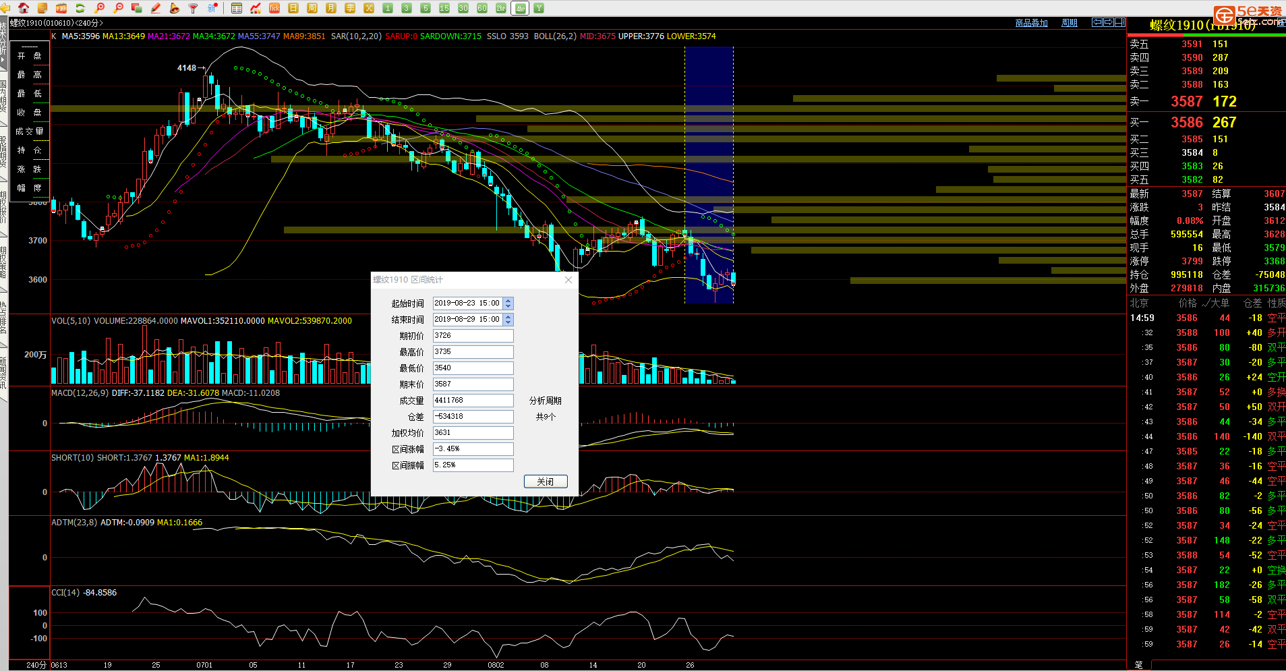Image resolution: width=1286 pixels, height=671 pixels.
Task: Click the 结束时间 date field
Action: coord(468,320)
